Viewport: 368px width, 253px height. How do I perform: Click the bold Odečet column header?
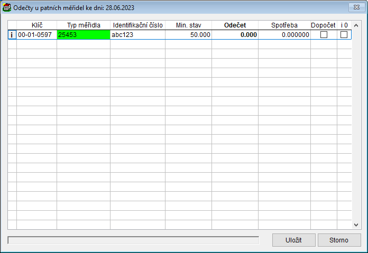pyautogui.click(x=235, y=25)
